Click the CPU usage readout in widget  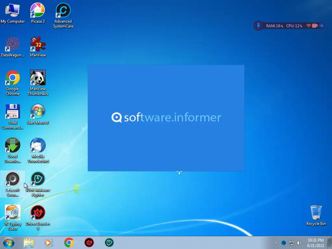(294, 26)
